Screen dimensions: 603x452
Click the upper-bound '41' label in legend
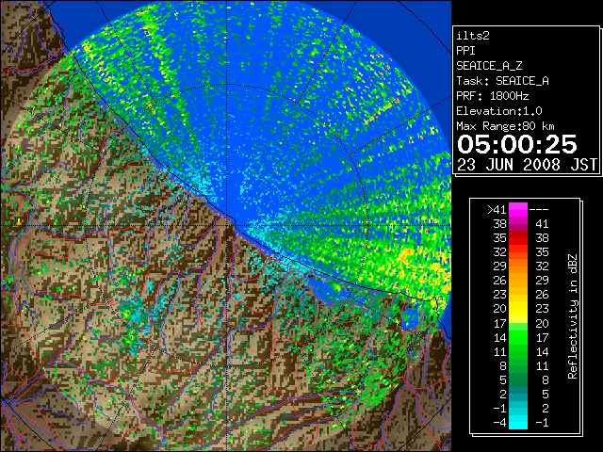(x=542, y=224)
